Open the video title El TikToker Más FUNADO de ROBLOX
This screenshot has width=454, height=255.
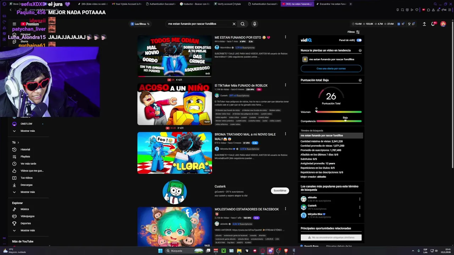[241, 85]
